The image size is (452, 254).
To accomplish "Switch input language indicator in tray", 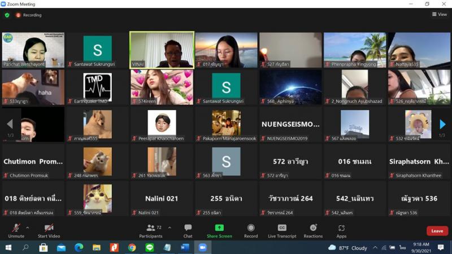I will pos(402,247).
